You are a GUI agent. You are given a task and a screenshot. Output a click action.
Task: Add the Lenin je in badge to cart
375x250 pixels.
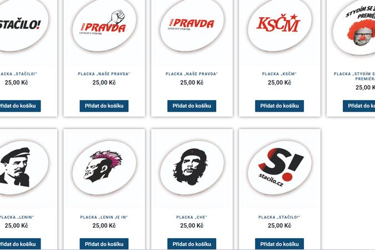tap(104, 244)
